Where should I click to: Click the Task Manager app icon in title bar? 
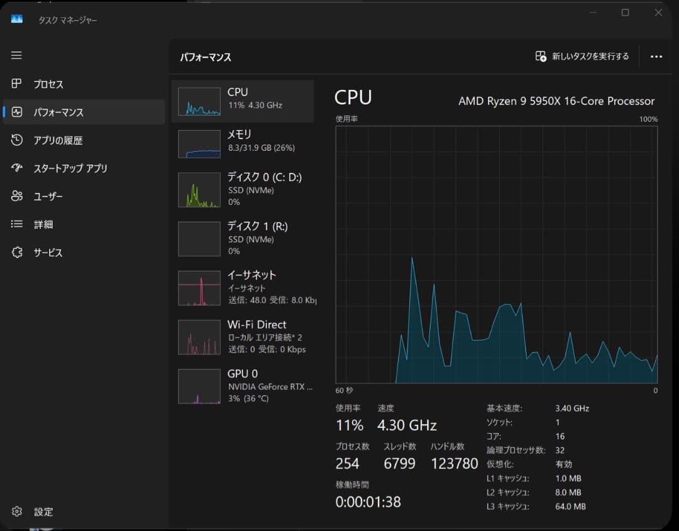(17, 19)
